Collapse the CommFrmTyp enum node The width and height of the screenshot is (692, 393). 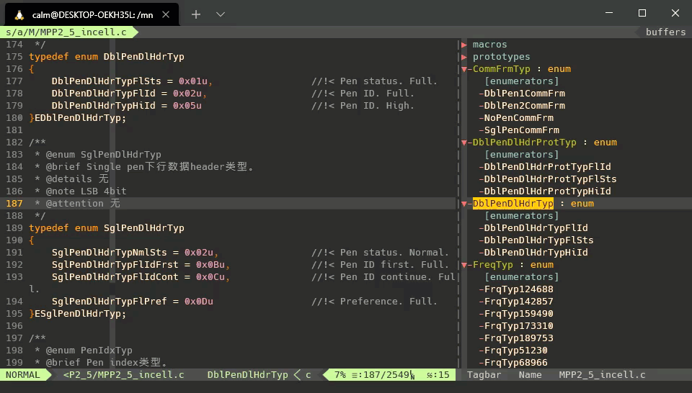[x=463, y=69]
